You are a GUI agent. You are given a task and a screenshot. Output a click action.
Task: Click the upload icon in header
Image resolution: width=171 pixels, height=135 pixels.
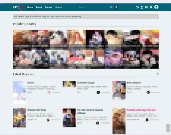tap(142, 7)
